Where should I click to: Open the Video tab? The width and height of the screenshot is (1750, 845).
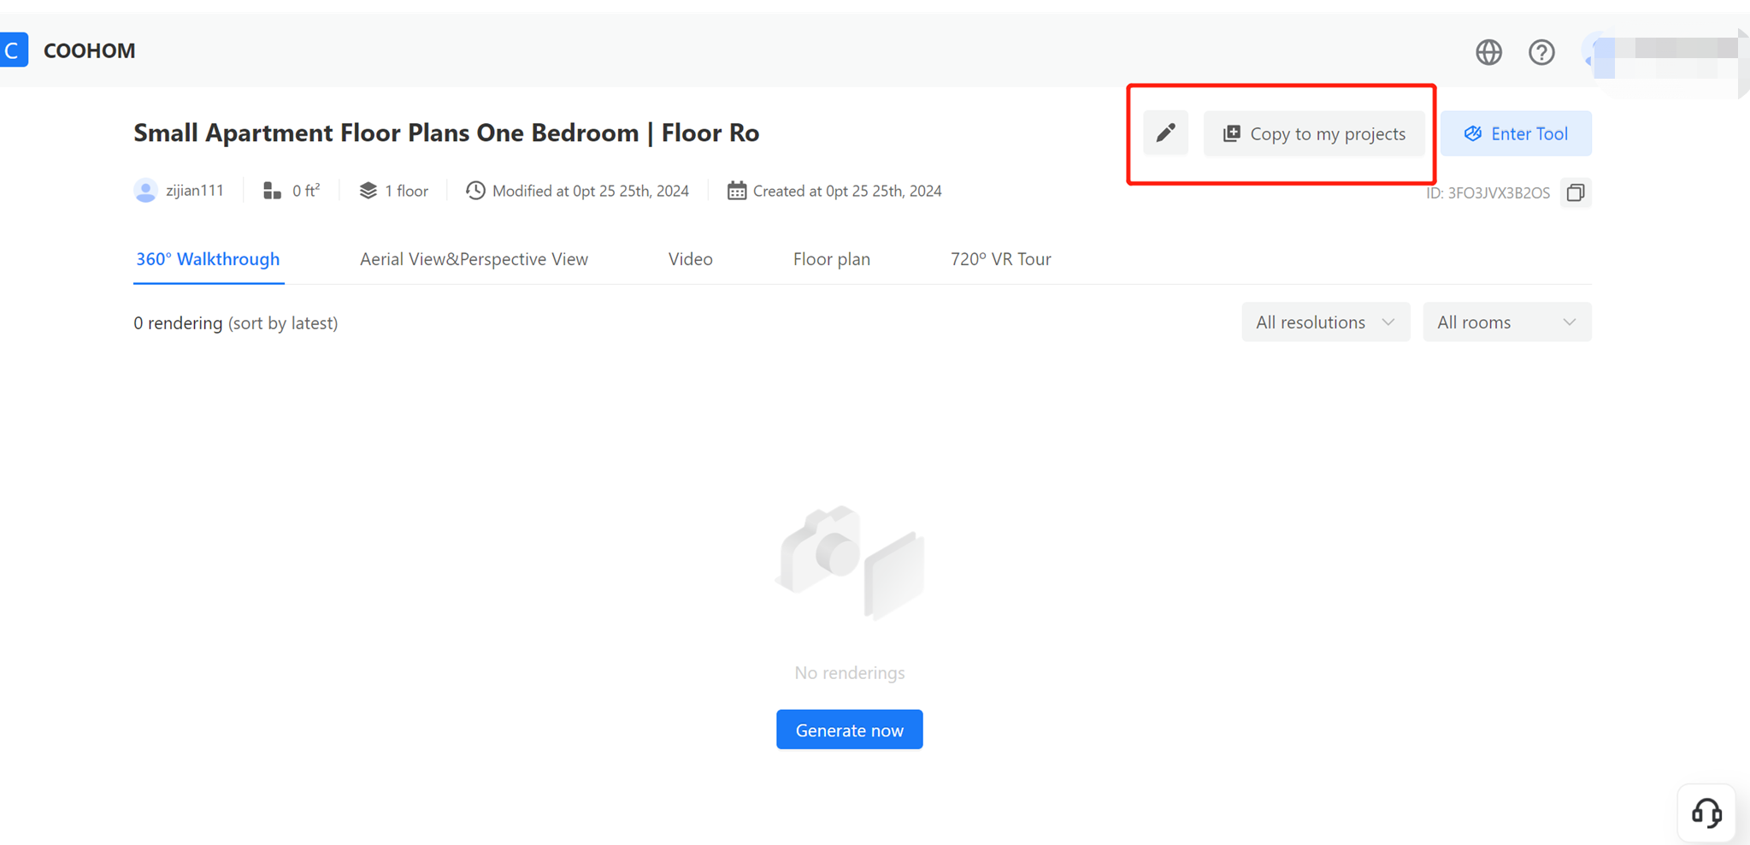click(690, 259)
